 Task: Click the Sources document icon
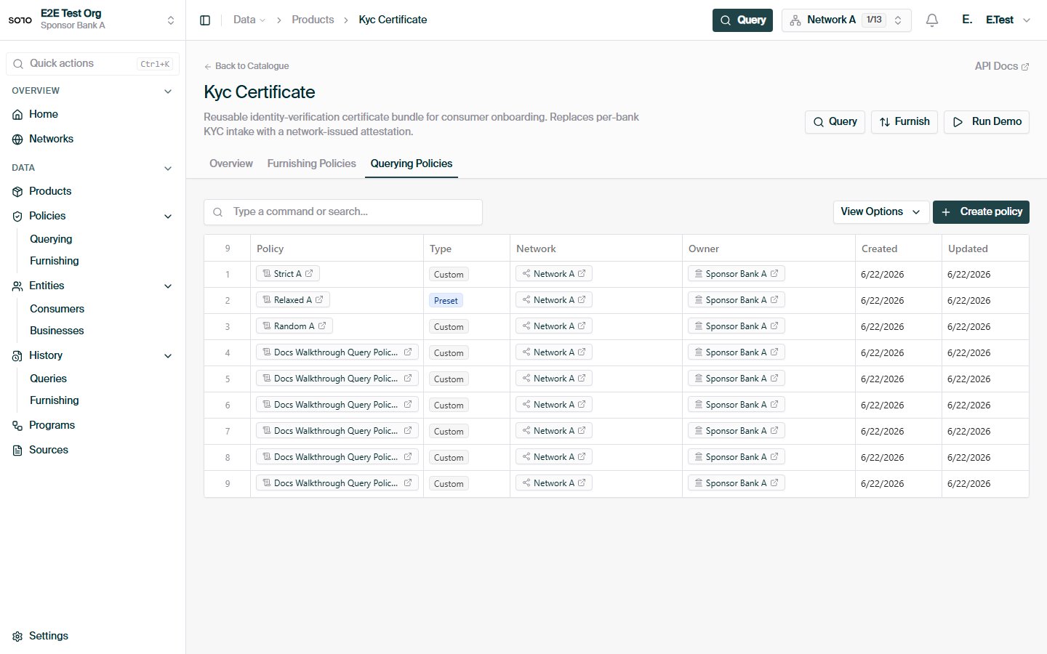click(x=17, y=451)
